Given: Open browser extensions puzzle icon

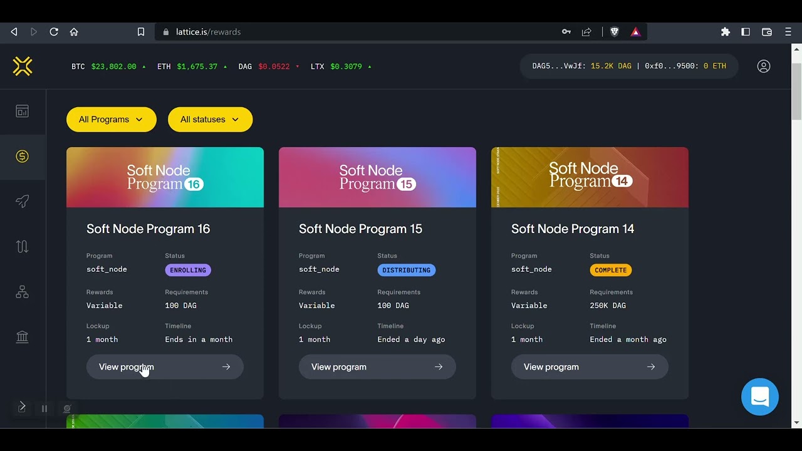Looking at the screenshot, I should point(726,32).
